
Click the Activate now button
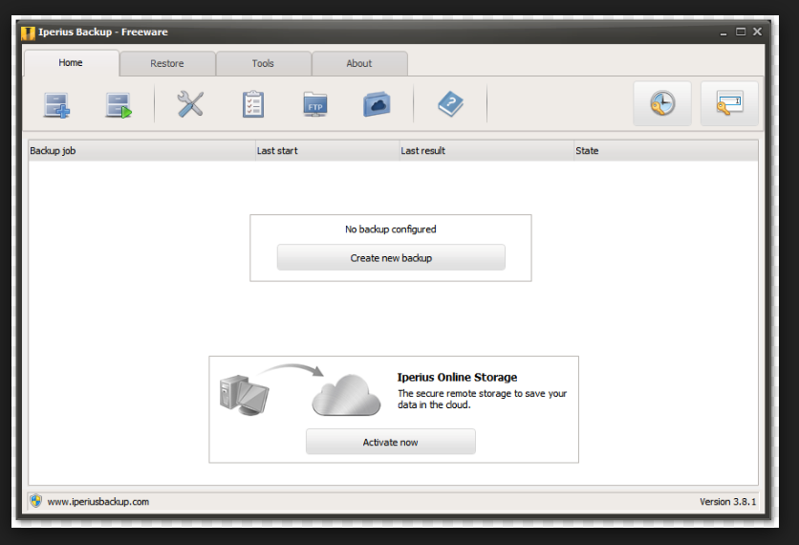coord(390,442)
